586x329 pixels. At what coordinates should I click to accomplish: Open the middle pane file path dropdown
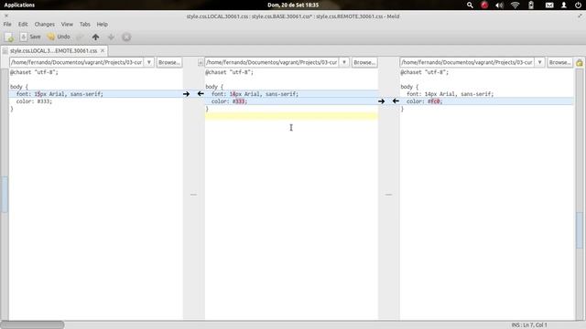(344, 62)
